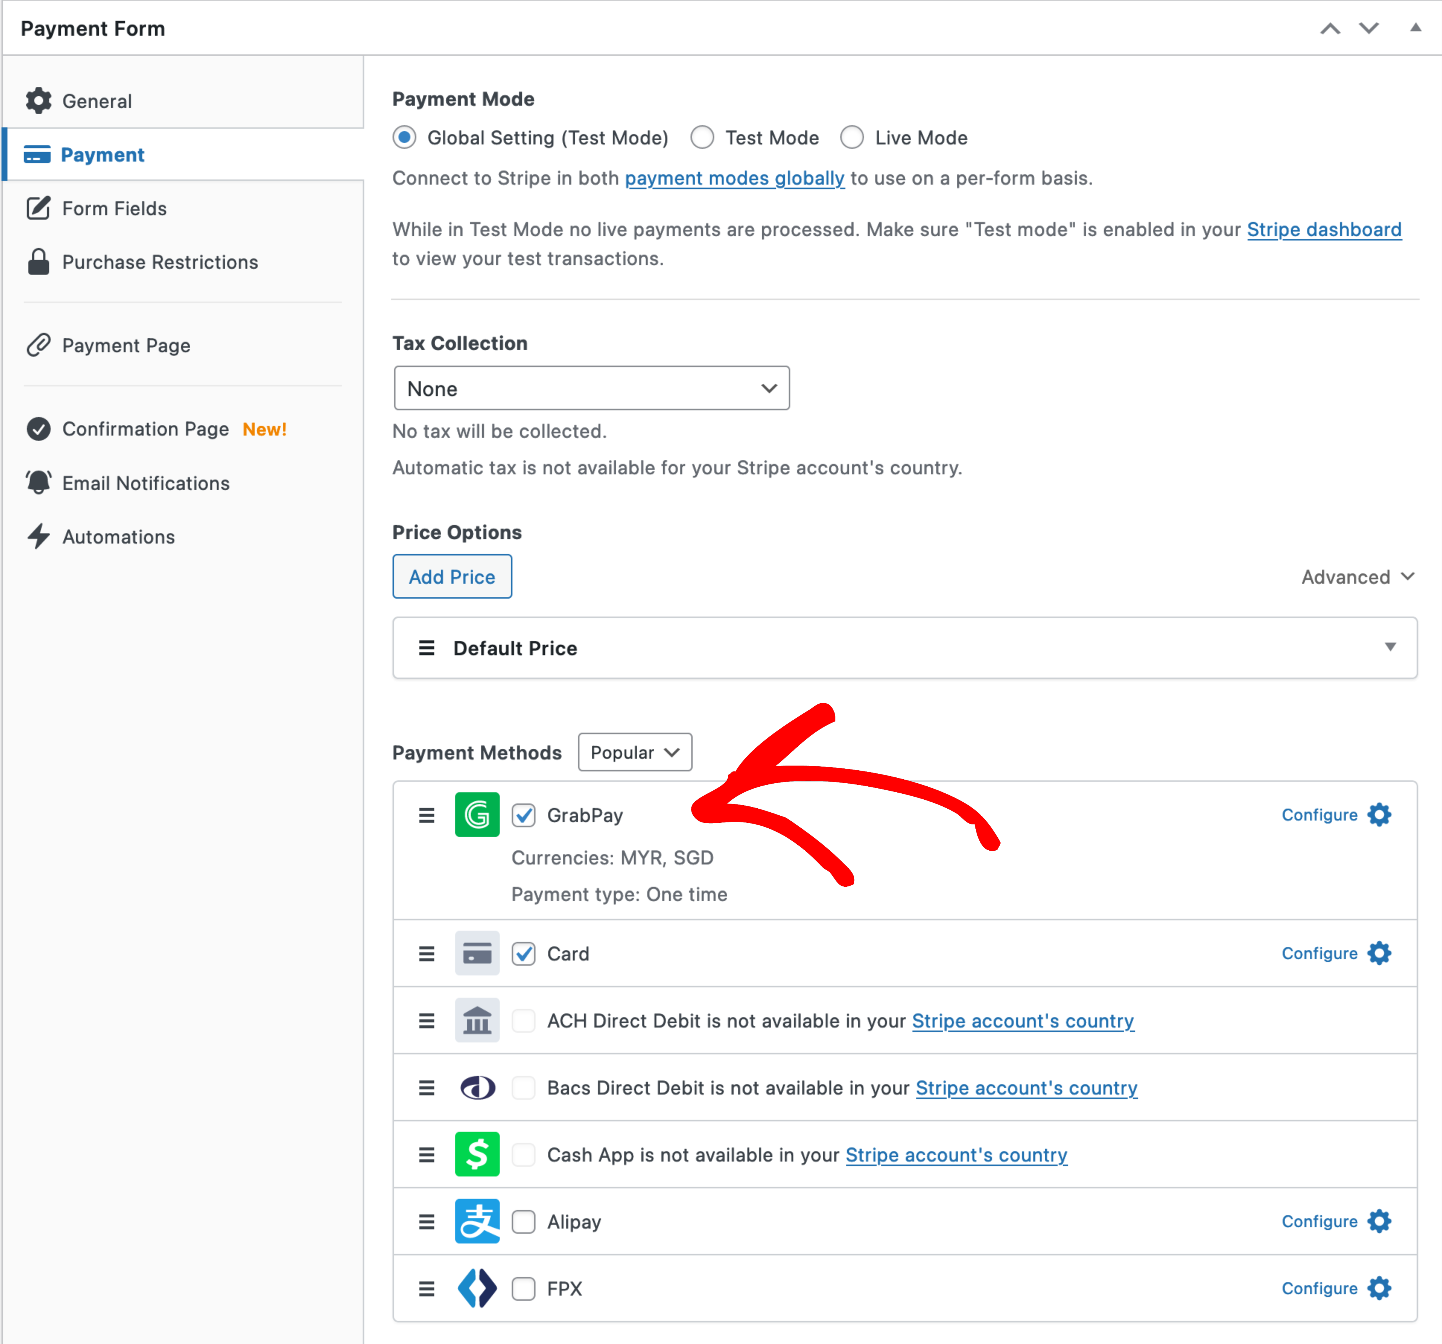
Task: Open the Form Fields tab
Action: 114,208
